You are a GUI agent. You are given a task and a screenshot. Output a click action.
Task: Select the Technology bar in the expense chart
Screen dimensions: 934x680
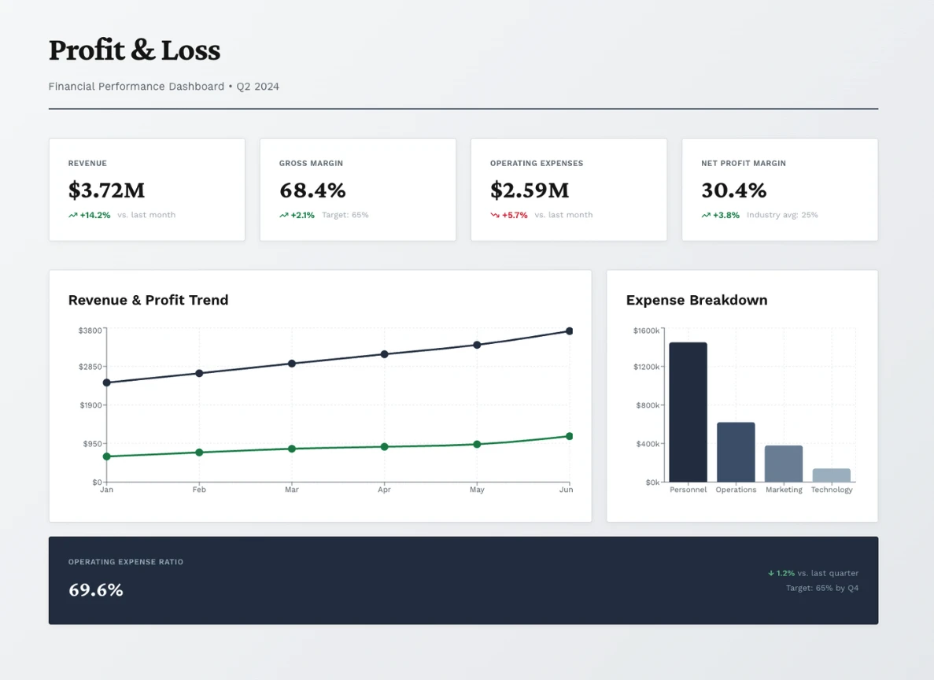click(x=831, y=475)
